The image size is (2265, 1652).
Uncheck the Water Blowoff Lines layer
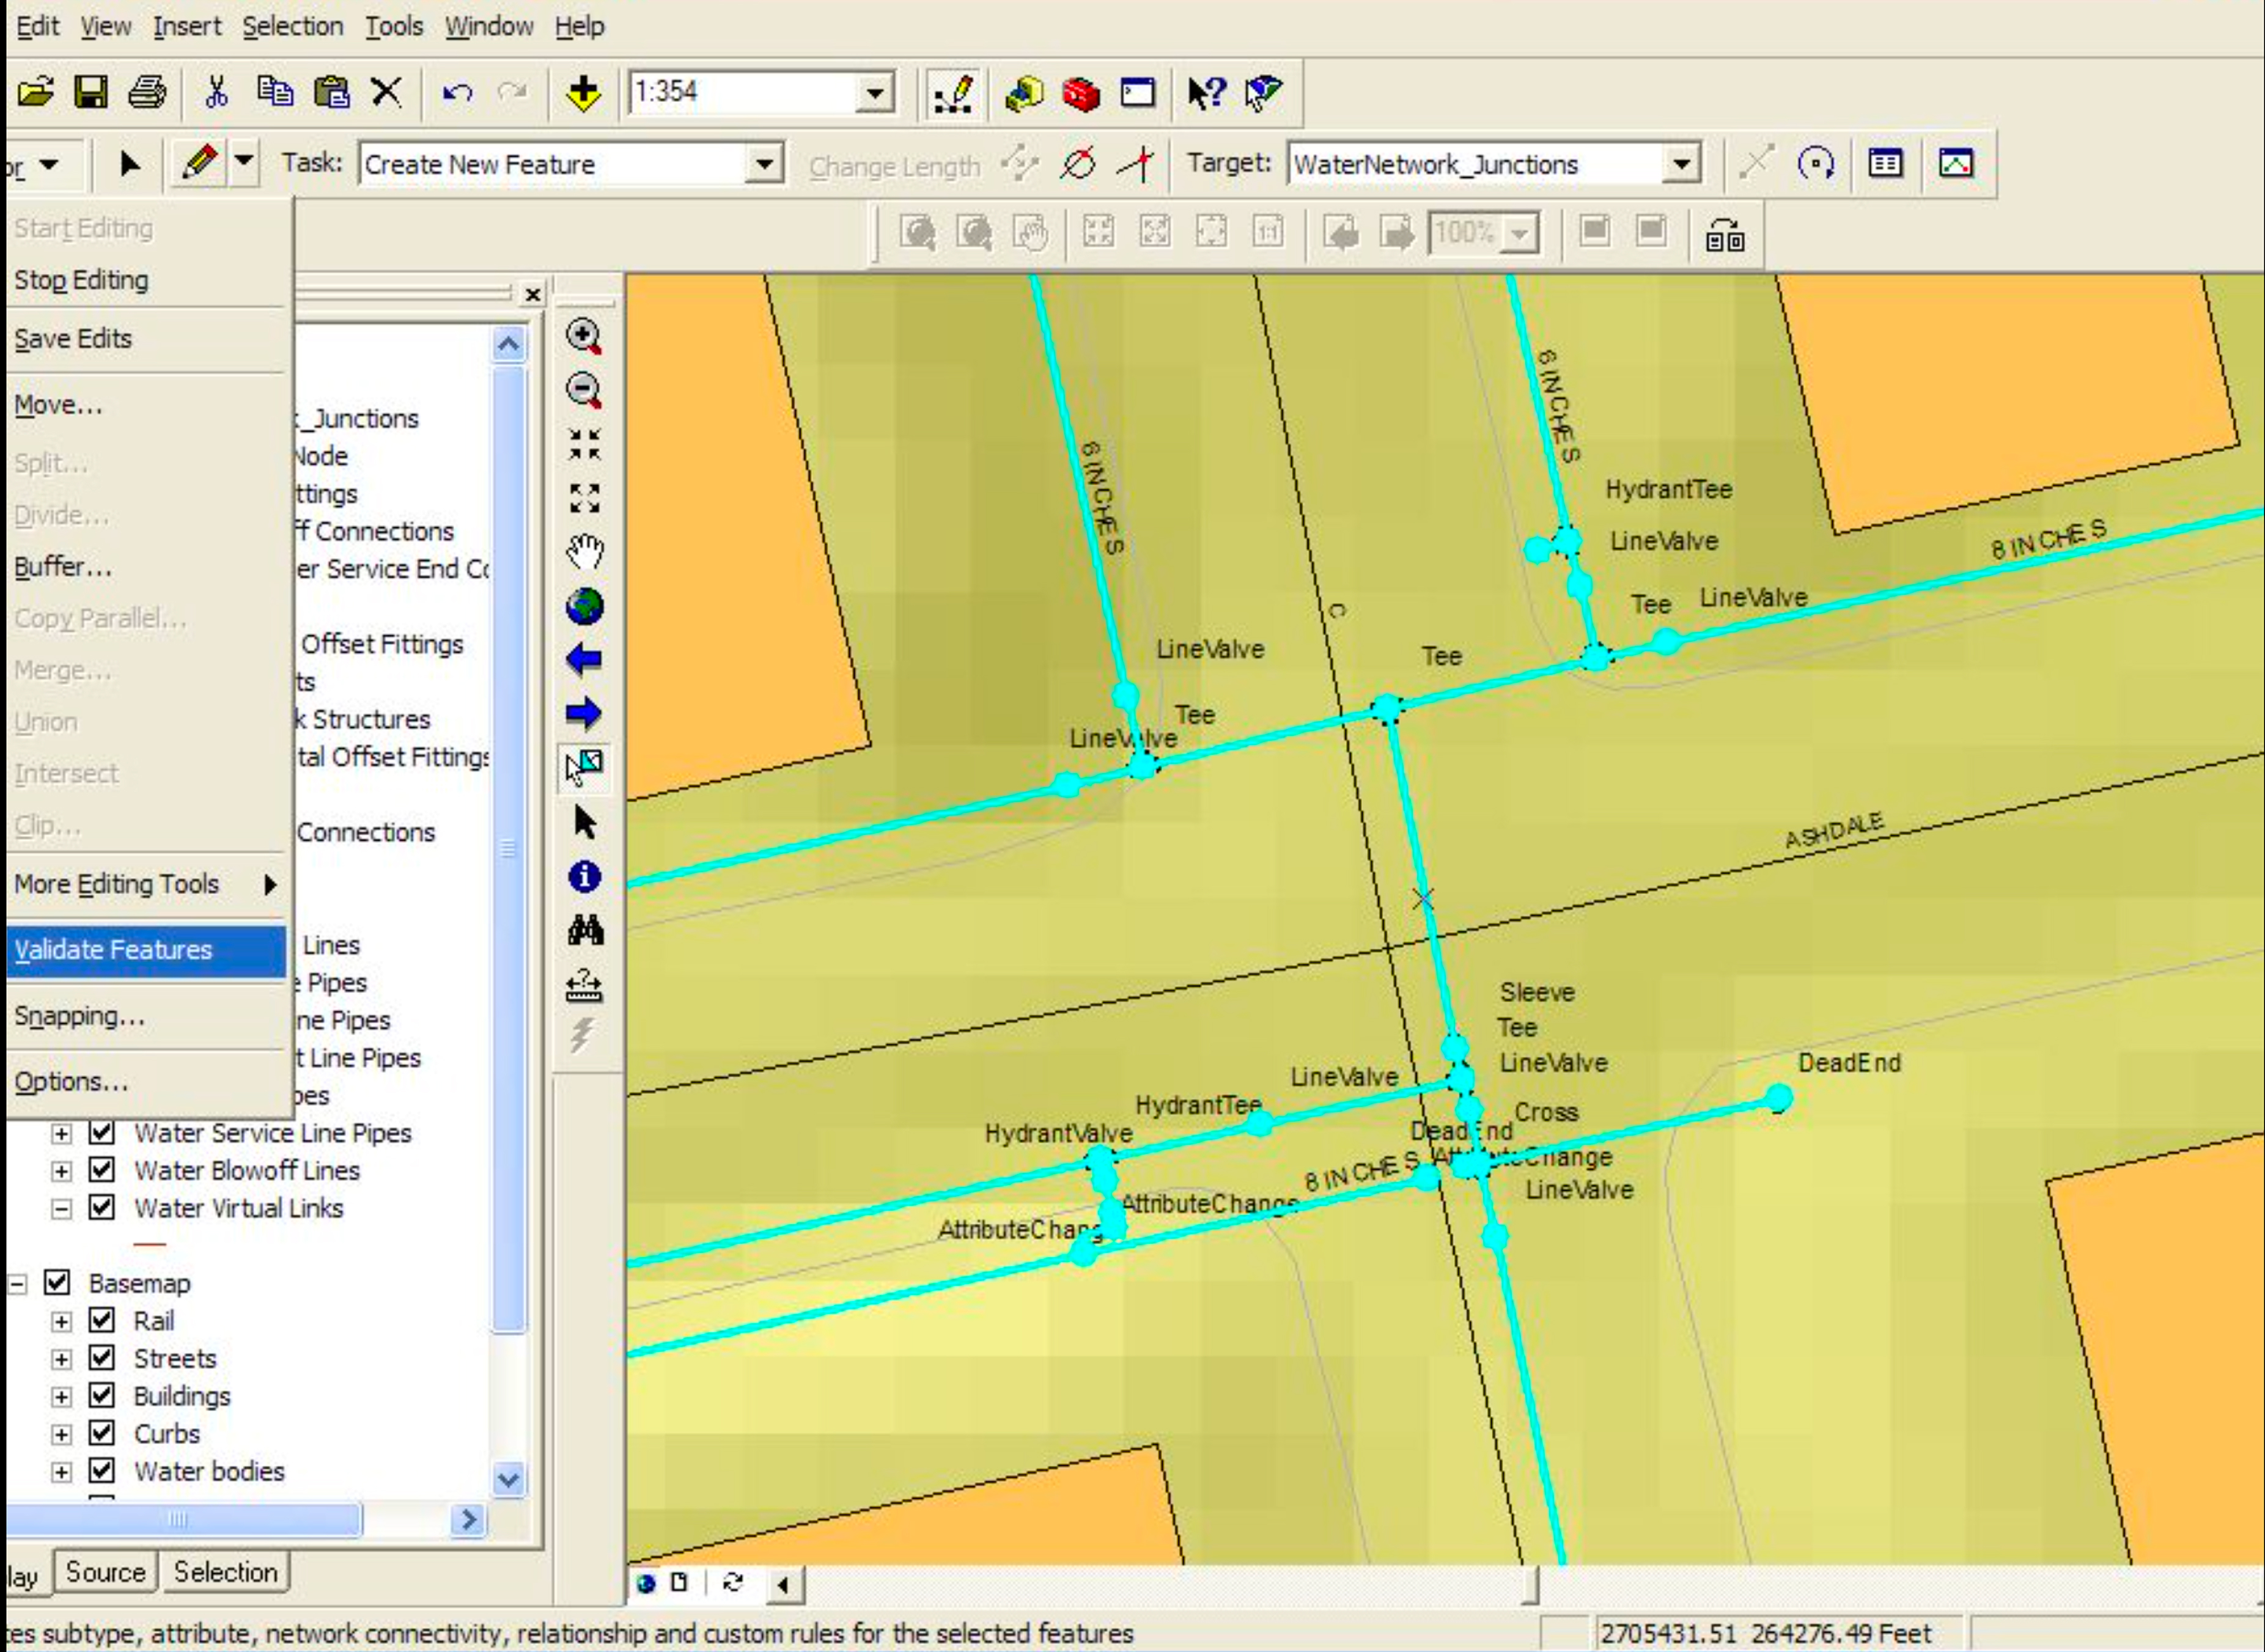pos(101,1170)
